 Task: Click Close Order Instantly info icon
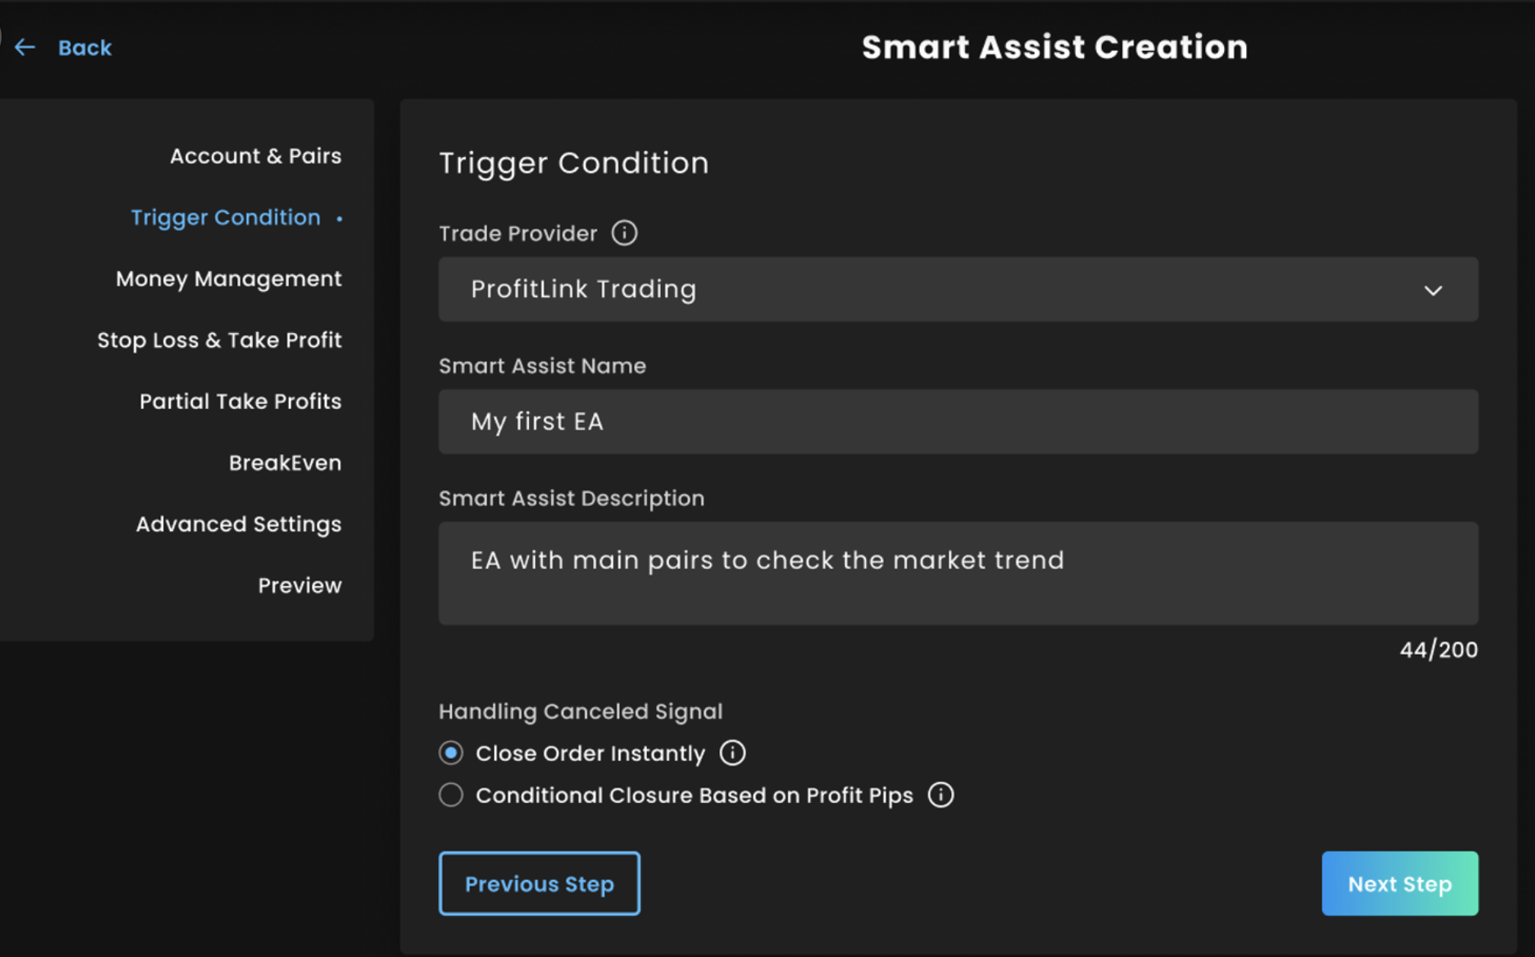click(x=732, y=753)
